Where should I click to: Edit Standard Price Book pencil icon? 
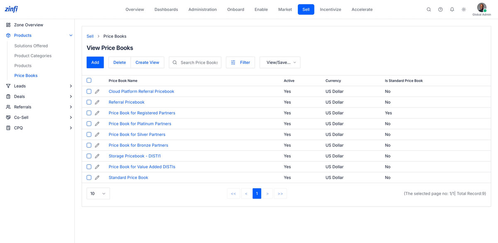[x=97, y=178]
